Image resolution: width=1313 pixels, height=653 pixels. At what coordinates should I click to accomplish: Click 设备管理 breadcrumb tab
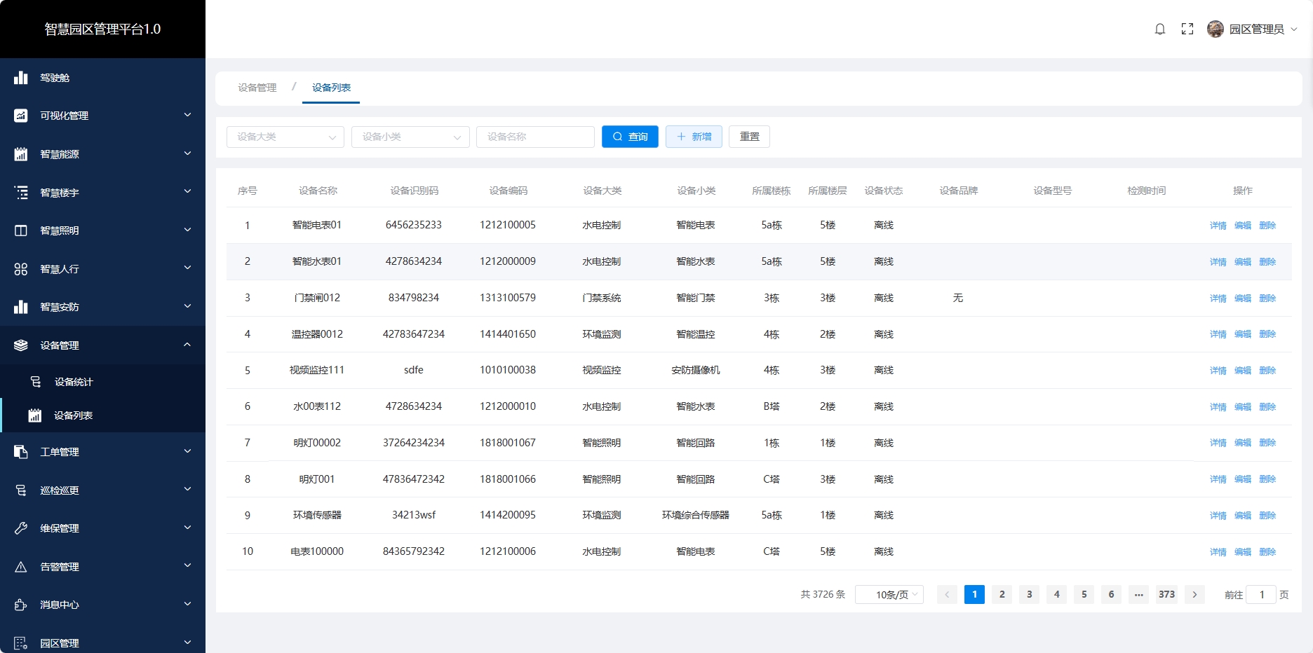tap(257, 88)
